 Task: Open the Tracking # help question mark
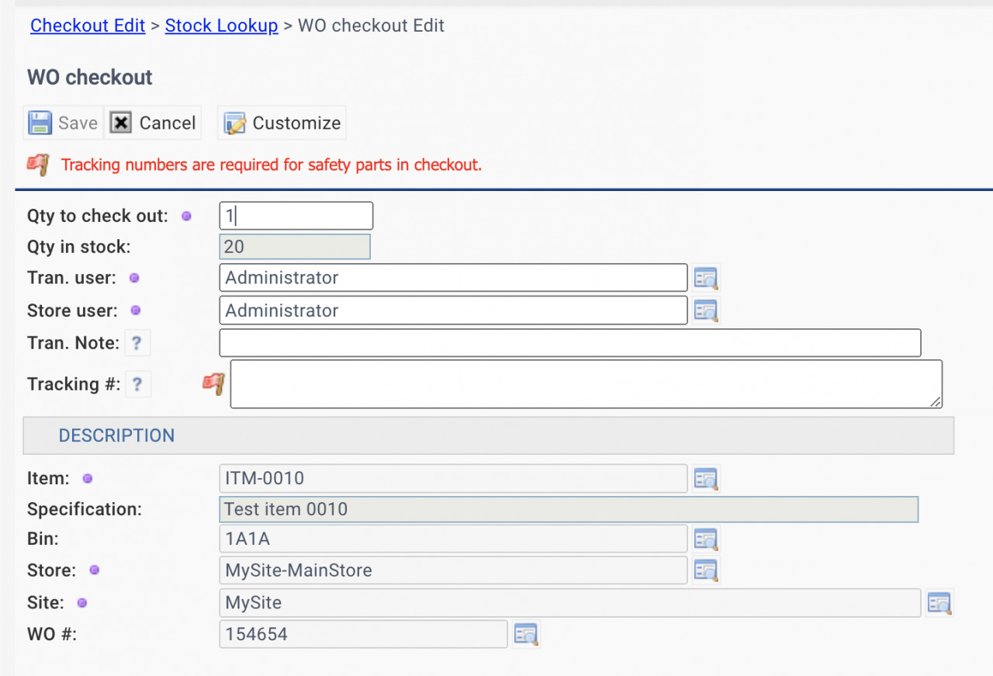point(137,384)
